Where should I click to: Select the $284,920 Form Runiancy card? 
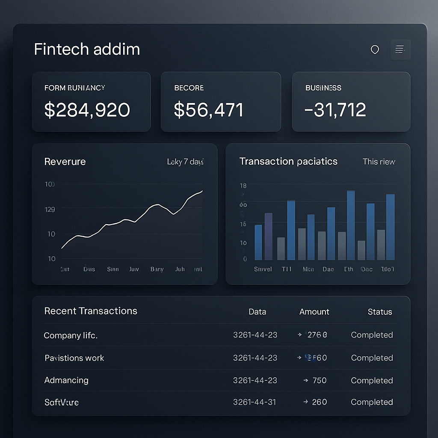tap(91, 101)
